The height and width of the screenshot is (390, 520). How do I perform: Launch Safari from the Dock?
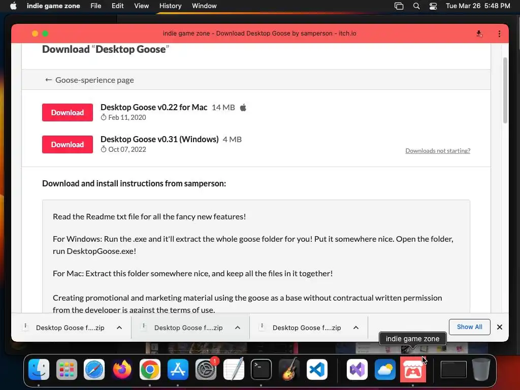94,369
